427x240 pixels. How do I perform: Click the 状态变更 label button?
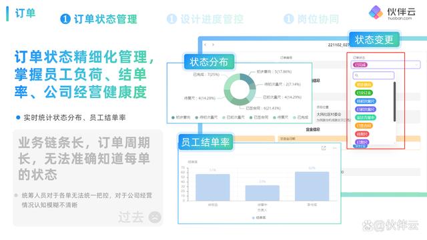tap(374, 40)
